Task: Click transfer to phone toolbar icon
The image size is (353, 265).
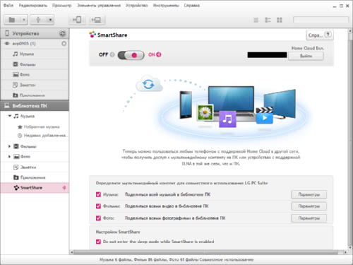Action: coord(77,20)
